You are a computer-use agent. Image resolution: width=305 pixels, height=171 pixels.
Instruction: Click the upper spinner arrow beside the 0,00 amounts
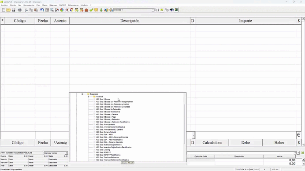point(303,160)
